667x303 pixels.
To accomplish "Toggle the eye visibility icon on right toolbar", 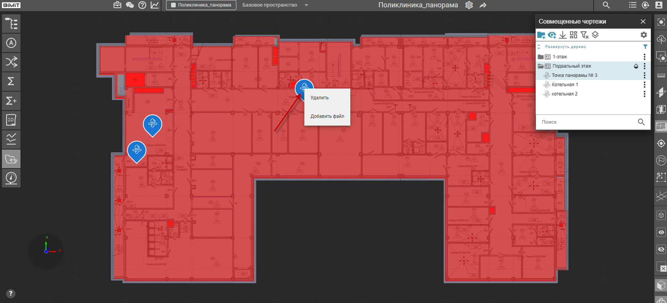I will [x=661, y=232].
